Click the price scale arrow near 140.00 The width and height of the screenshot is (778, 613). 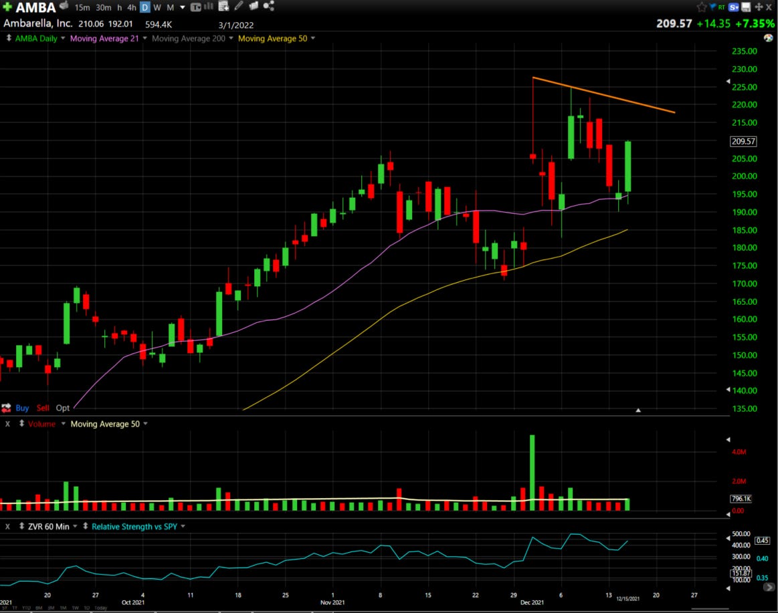point(728,389)
